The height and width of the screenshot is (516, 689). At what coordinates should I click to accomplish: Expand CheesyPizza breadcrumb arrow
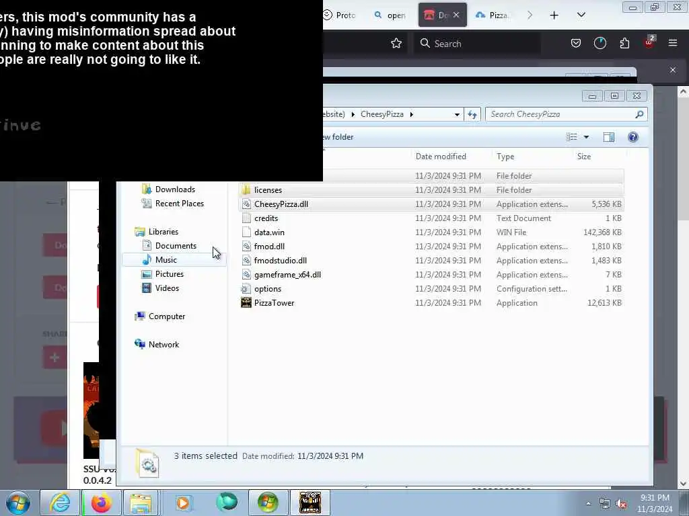411,114
